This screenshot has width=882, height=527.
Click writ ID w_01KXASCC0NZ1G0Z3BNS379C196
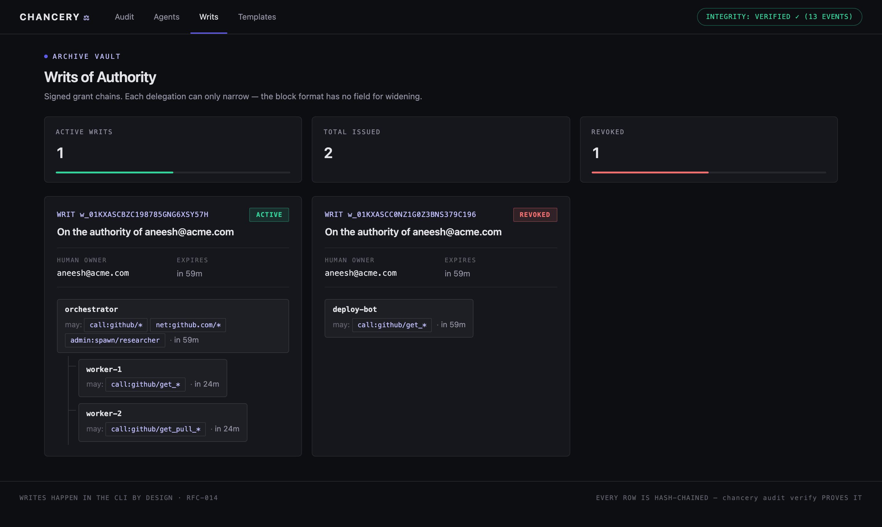pos(412,214)
